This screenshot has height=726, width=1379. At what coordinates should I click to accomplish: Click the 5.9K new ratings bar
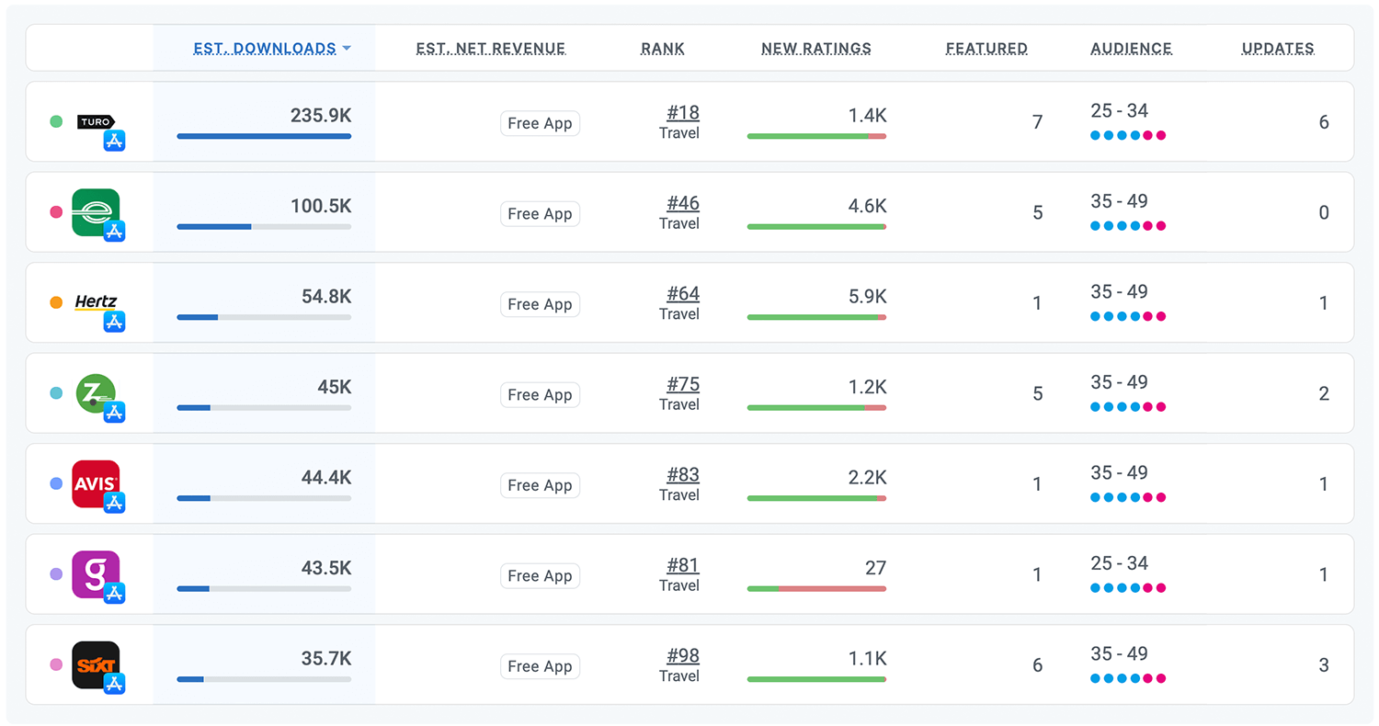(816, 317)
